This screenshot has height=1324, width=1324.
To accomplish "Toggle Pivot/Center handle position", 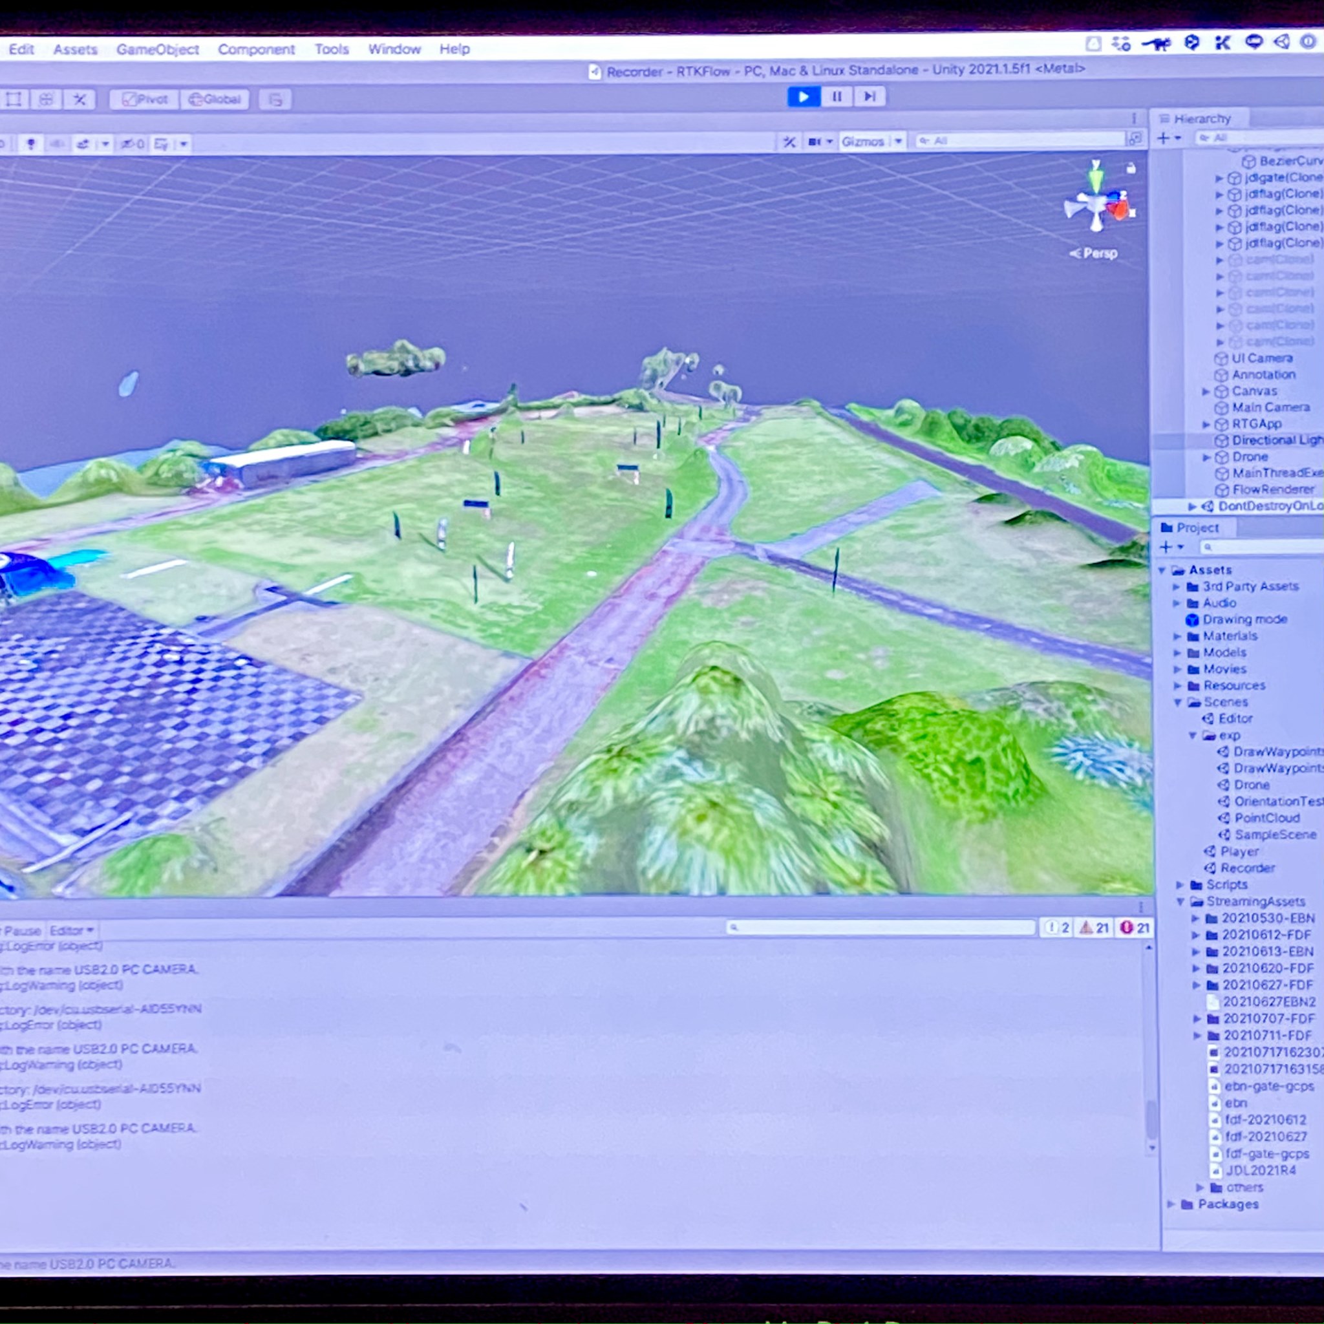I will coord(145,100).
